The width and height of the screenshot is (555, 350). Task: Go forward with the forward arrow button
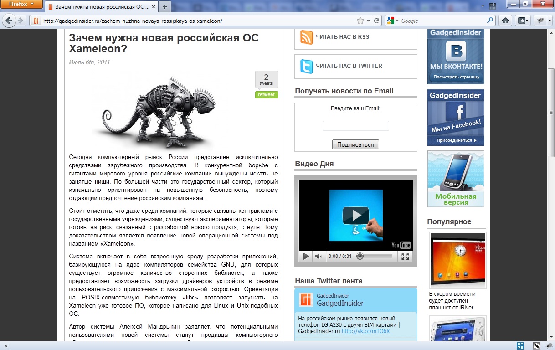click(21, 21)
